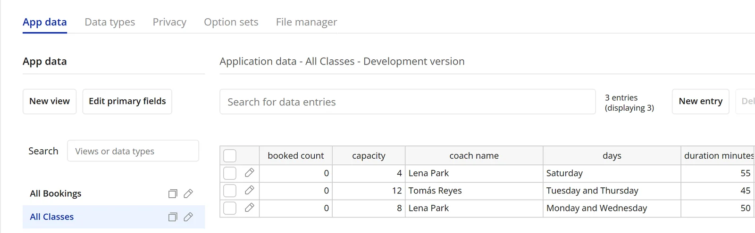Click the Tomás Reyes coach name cell
The image size is (755, 233).
[474, 191]
